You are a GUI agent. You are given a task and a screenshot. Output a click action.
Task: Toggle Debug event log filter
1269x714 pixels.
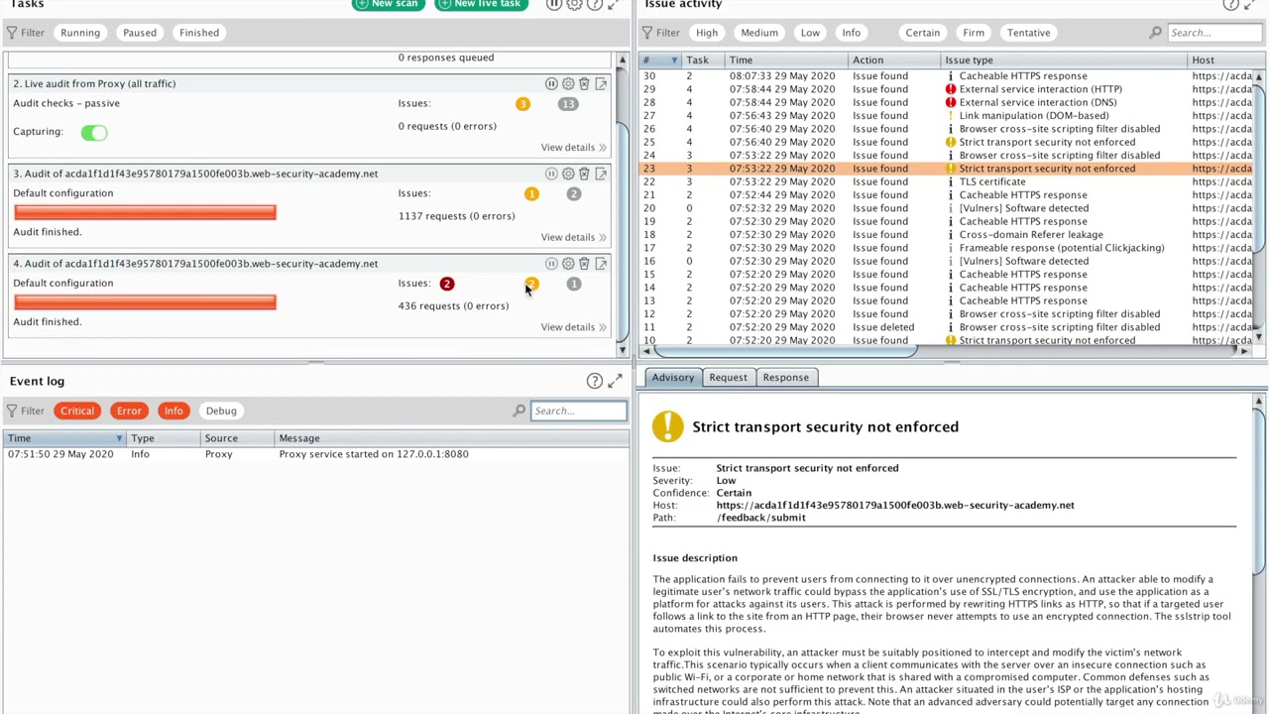coord(221,411)
